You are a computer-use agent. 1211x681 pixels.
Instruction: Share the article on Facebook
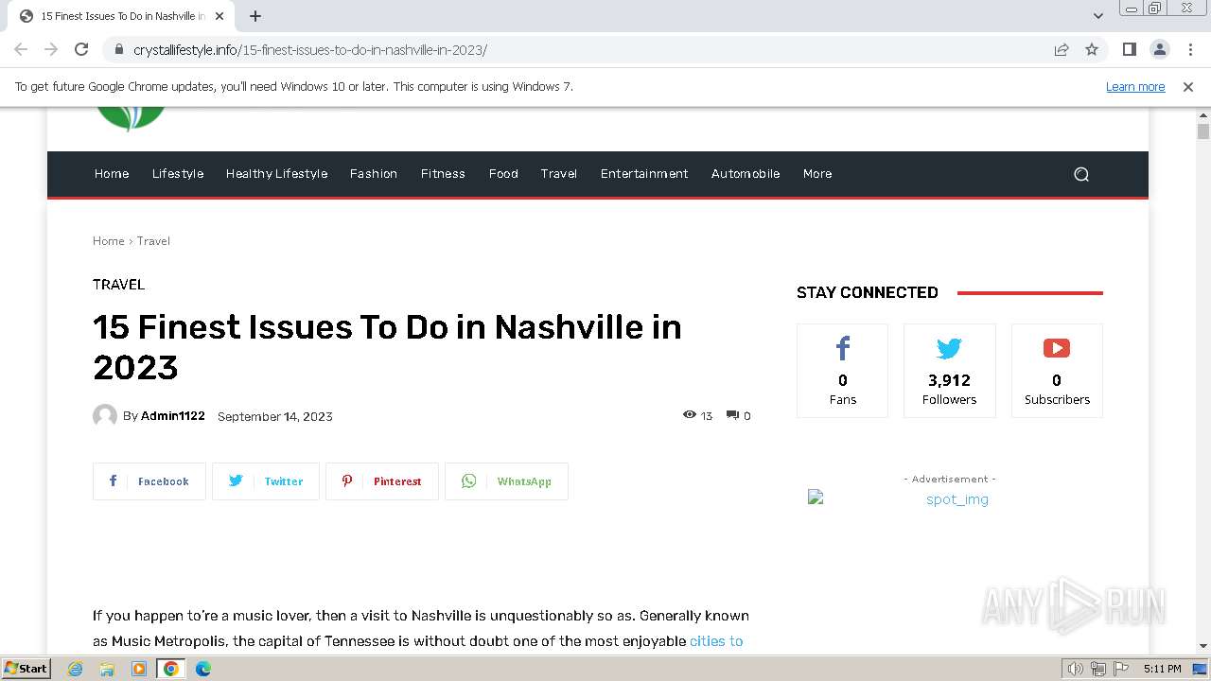coord(149,481)
